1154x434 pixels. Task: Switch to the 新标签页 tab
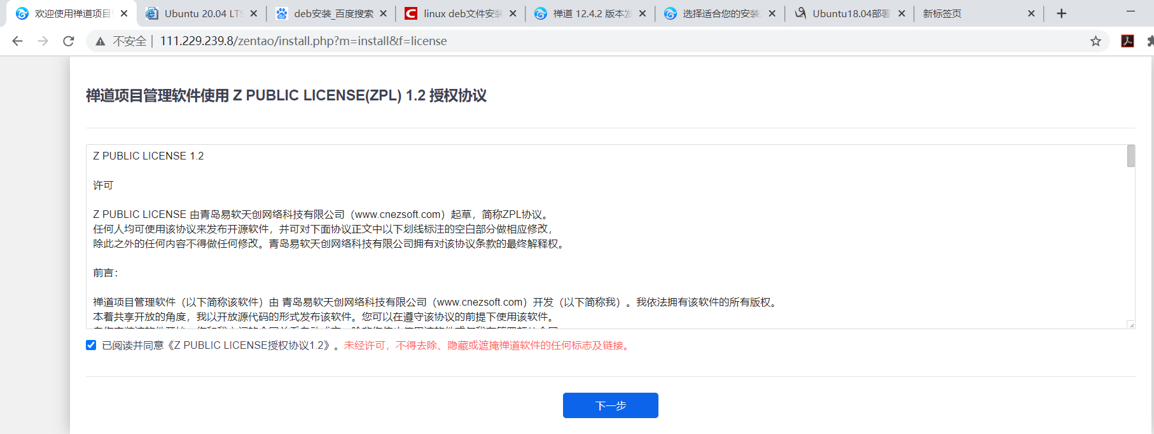(978, 13)
